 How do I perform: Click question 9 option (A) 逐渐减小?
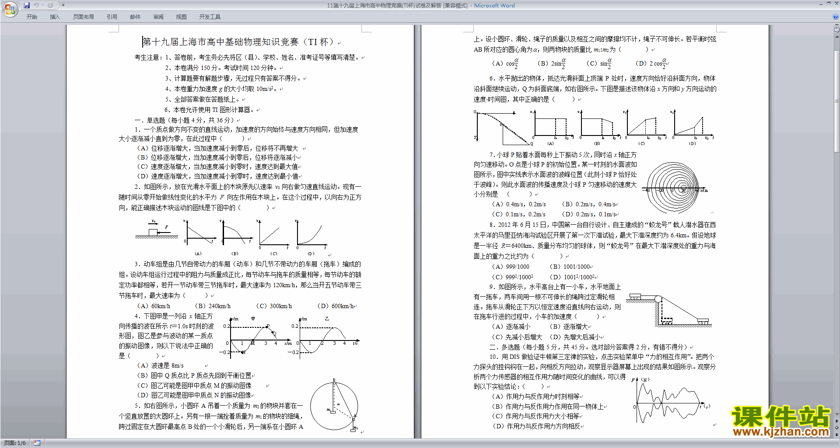coord(511,326)
